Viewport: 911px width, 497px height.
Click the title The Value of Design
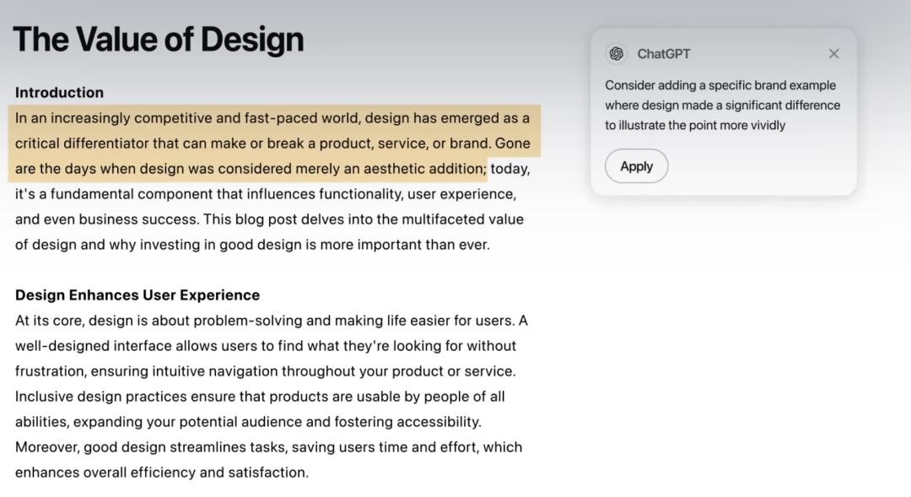coord(158,40)
